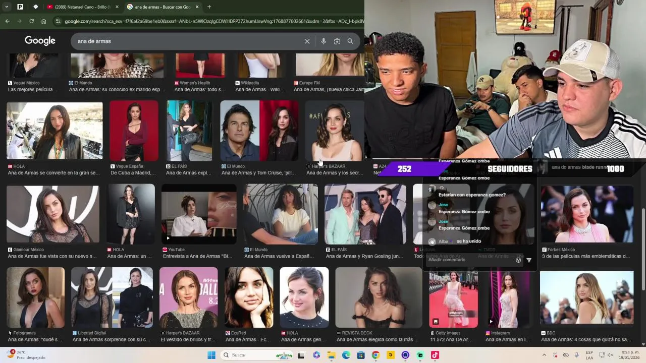Open Microsoft Store from the taskbar

point(361,355)
